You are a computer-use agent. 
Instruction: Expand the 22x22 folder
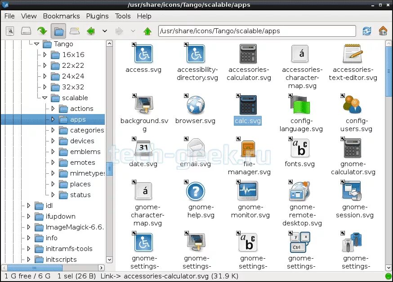click(x=45, y=65)
